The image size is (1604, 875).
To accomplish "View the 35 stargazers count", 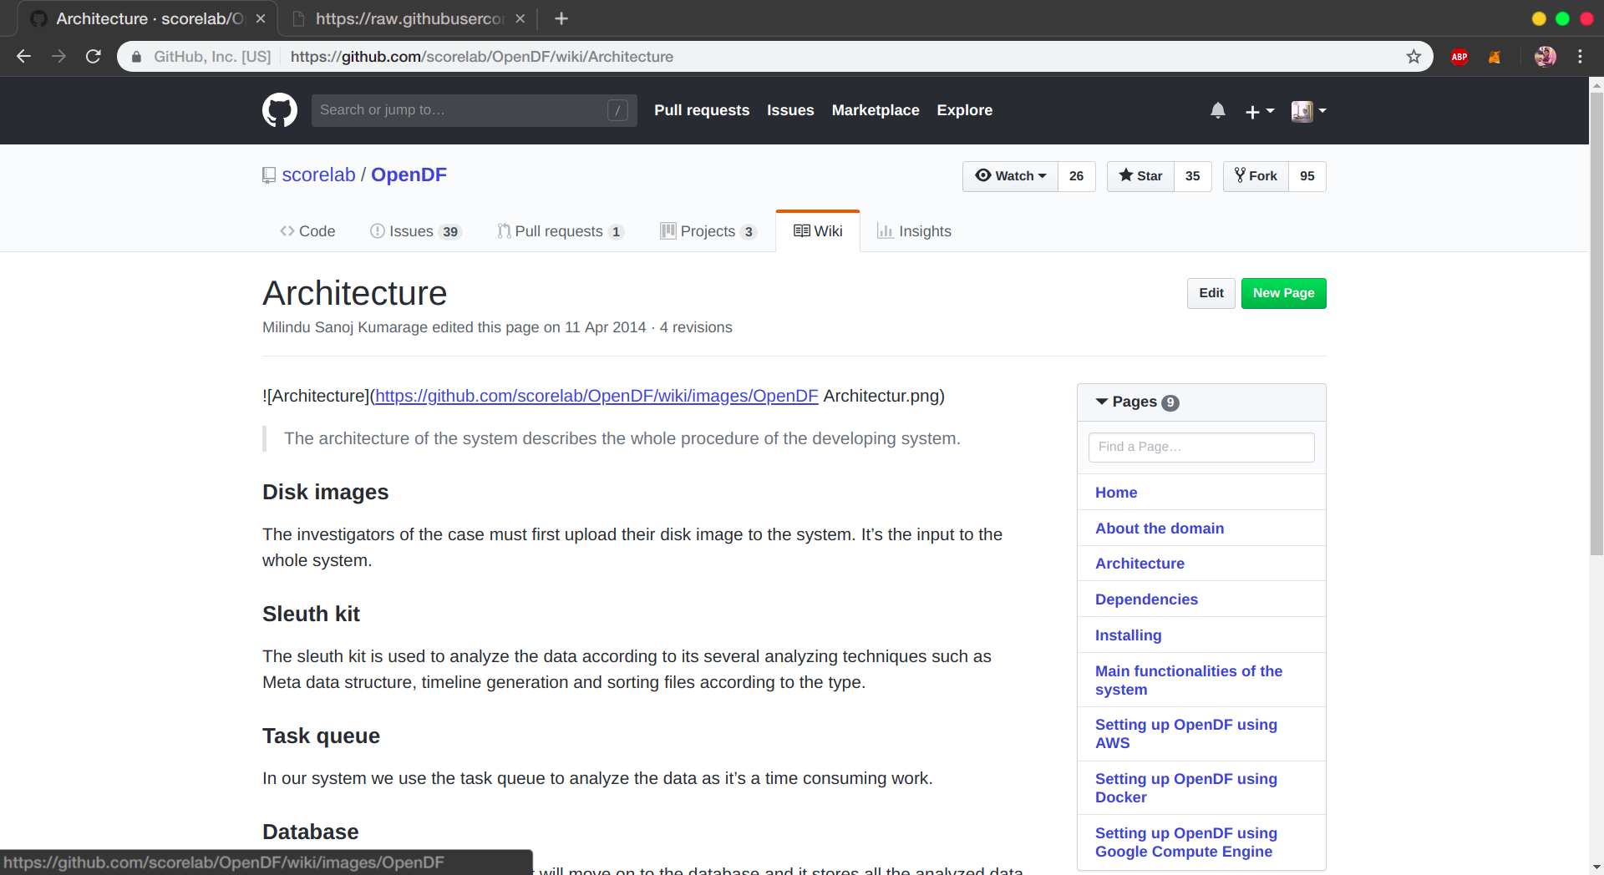I will pyautogui.click(x=1193, y=176).
